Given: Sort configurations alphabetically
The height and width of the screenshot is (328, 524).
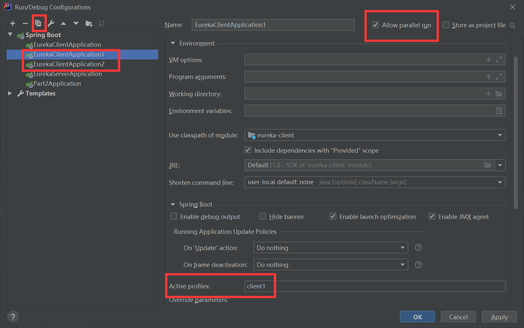Looking at the screenshot, I should point(101,23).
